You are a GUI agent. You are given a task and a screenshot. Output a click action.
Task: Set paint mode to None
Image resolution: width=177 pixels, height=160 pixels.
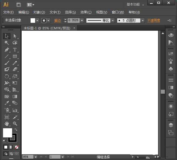[16, 147]
